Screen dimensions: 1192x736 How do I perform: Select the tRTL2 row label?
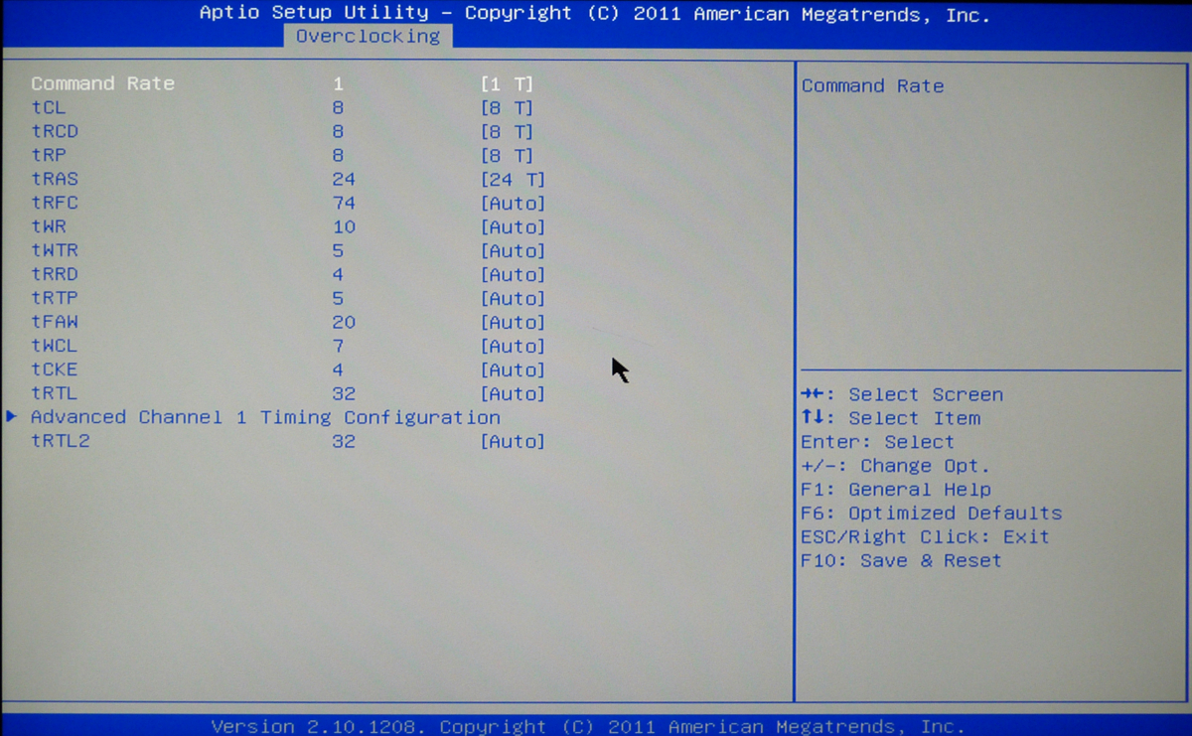[x=61, y=441]
